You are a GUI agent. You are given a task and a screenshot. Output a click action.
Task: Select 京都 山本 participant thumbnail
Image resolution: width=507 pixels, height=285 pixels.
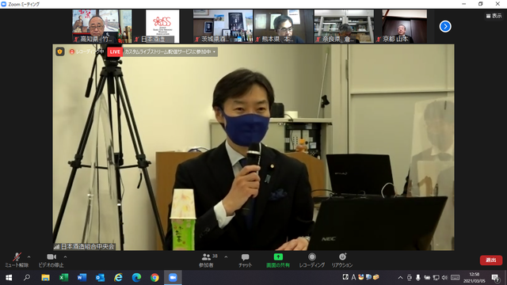[x=404, y=26]
